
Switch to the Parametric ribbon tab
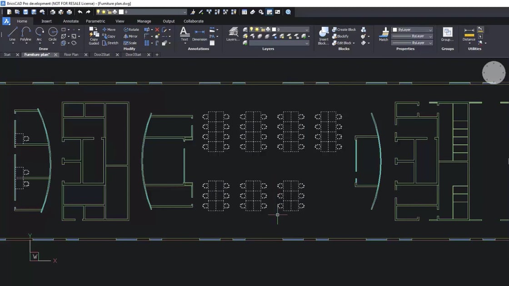(95, 21)
